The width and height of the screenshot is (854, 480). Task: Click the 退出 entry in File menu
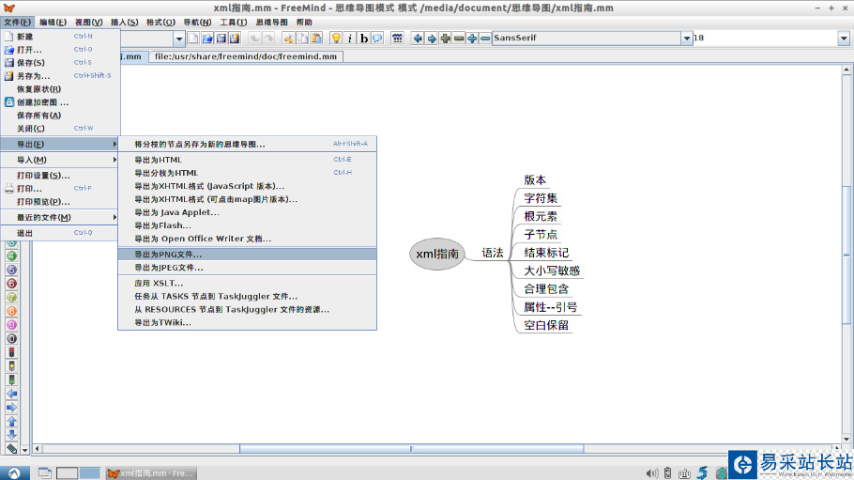(x=59, y=233)
